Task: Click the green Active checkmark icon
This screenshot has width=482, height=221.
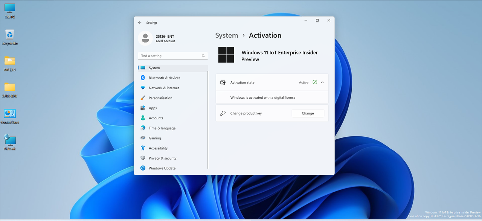Action: [x=315, y=82]
